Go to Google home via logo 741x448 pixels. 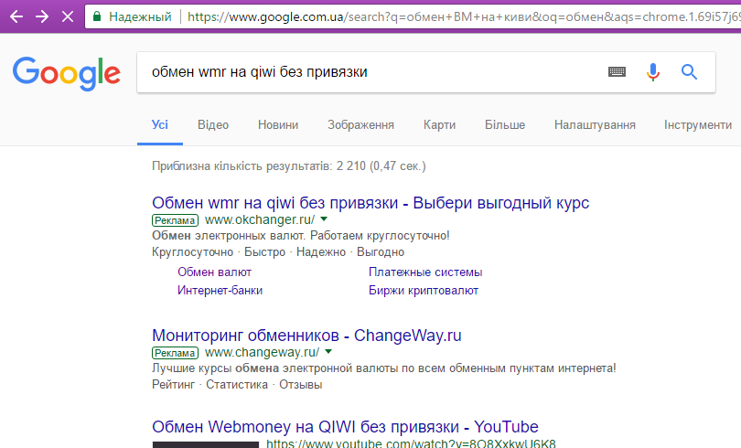point(66,73)
